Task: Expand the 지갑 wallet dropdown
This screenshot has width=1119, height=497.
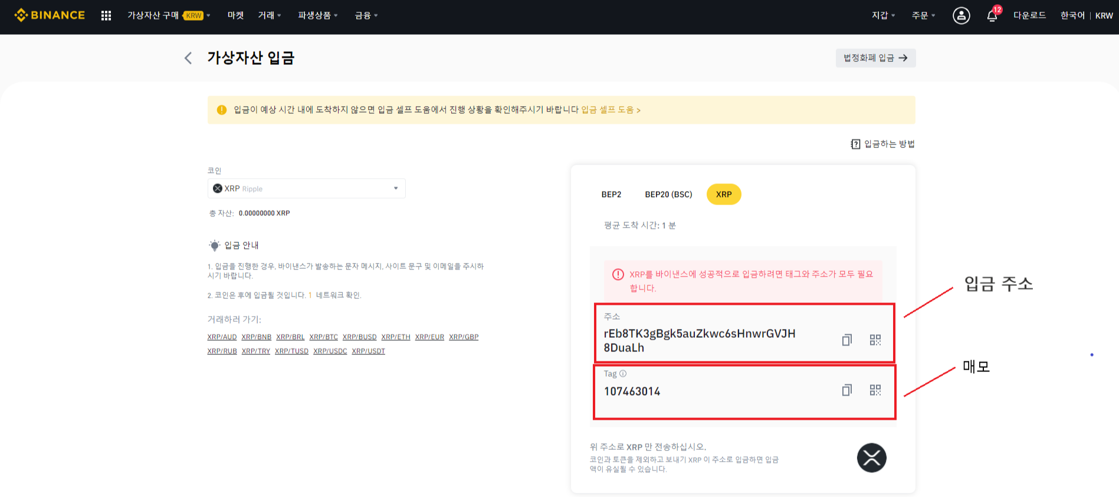Action: pyautogui.click(x=884, y=15)
